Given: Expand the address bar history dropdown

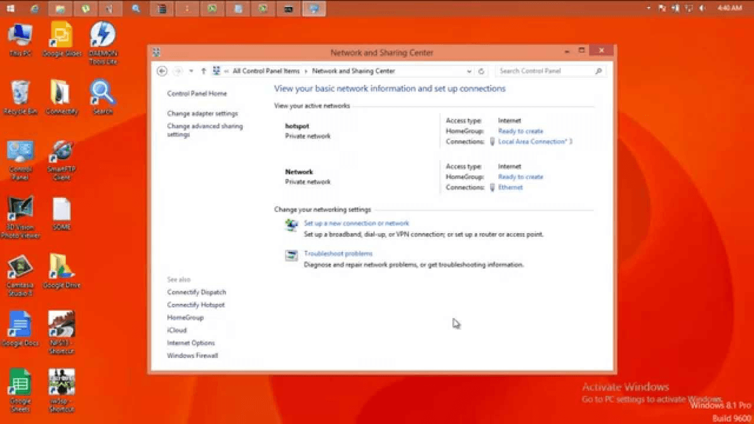Looking at the screenshot, I should pyautogui.click(x=469, y=72).
